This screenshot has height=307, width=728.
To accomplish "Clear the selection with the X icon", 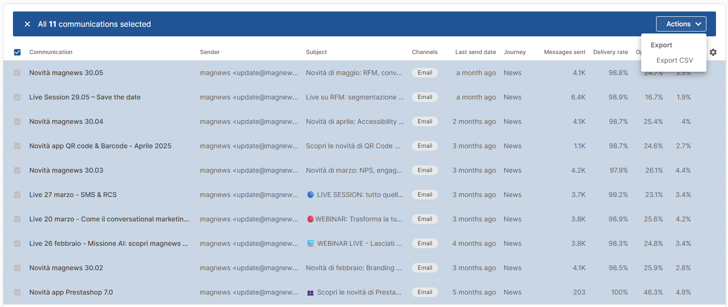I will [x=27, y=24].
